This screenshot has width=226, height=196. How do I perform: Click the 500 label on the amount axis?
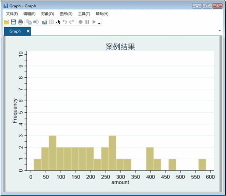pos(181,177)
